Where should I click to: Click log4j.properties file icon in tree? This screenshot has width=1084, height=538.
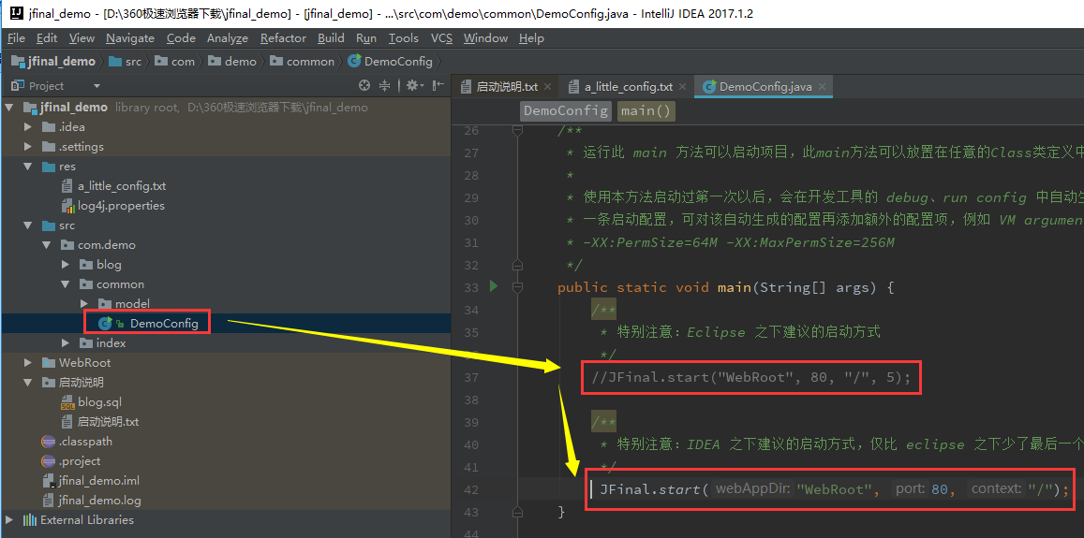67,206
